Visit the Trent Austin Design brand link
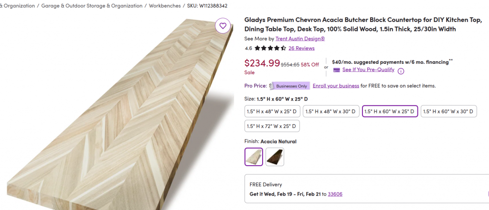489x210 pixels. pyautogui.click(x=300, y=39)
